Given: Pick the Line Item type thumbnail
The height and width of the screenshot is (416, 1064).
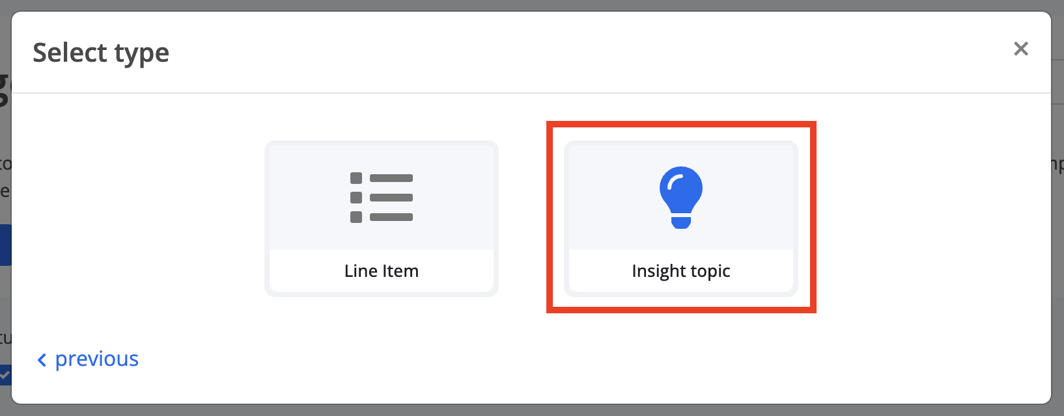Looking at the screenshot, I should (382, 197).
